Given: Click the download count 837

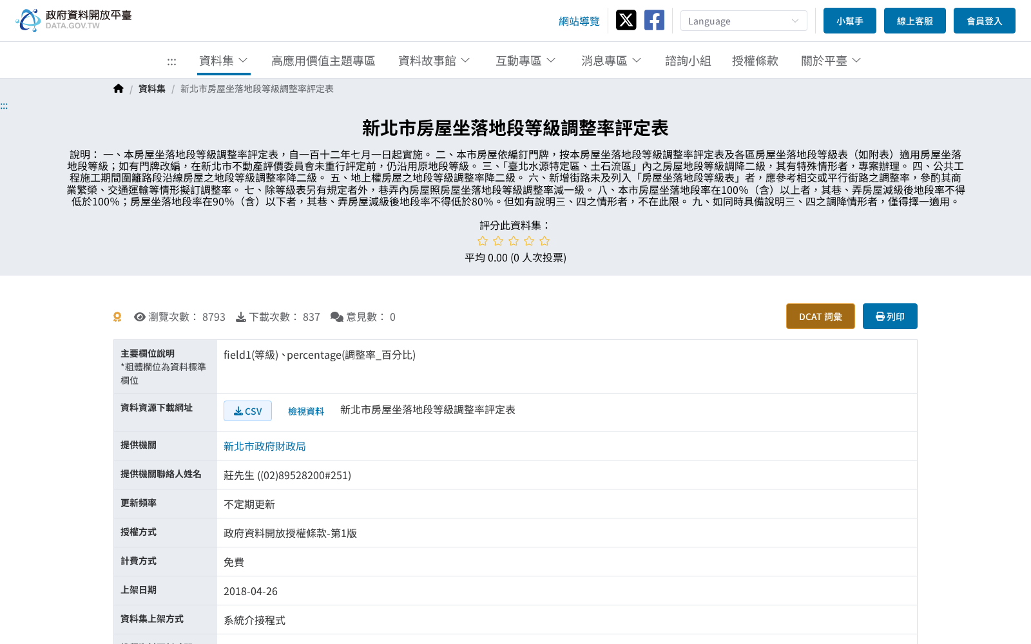Looking at the screenshot, I should click(x=311, y=317).
